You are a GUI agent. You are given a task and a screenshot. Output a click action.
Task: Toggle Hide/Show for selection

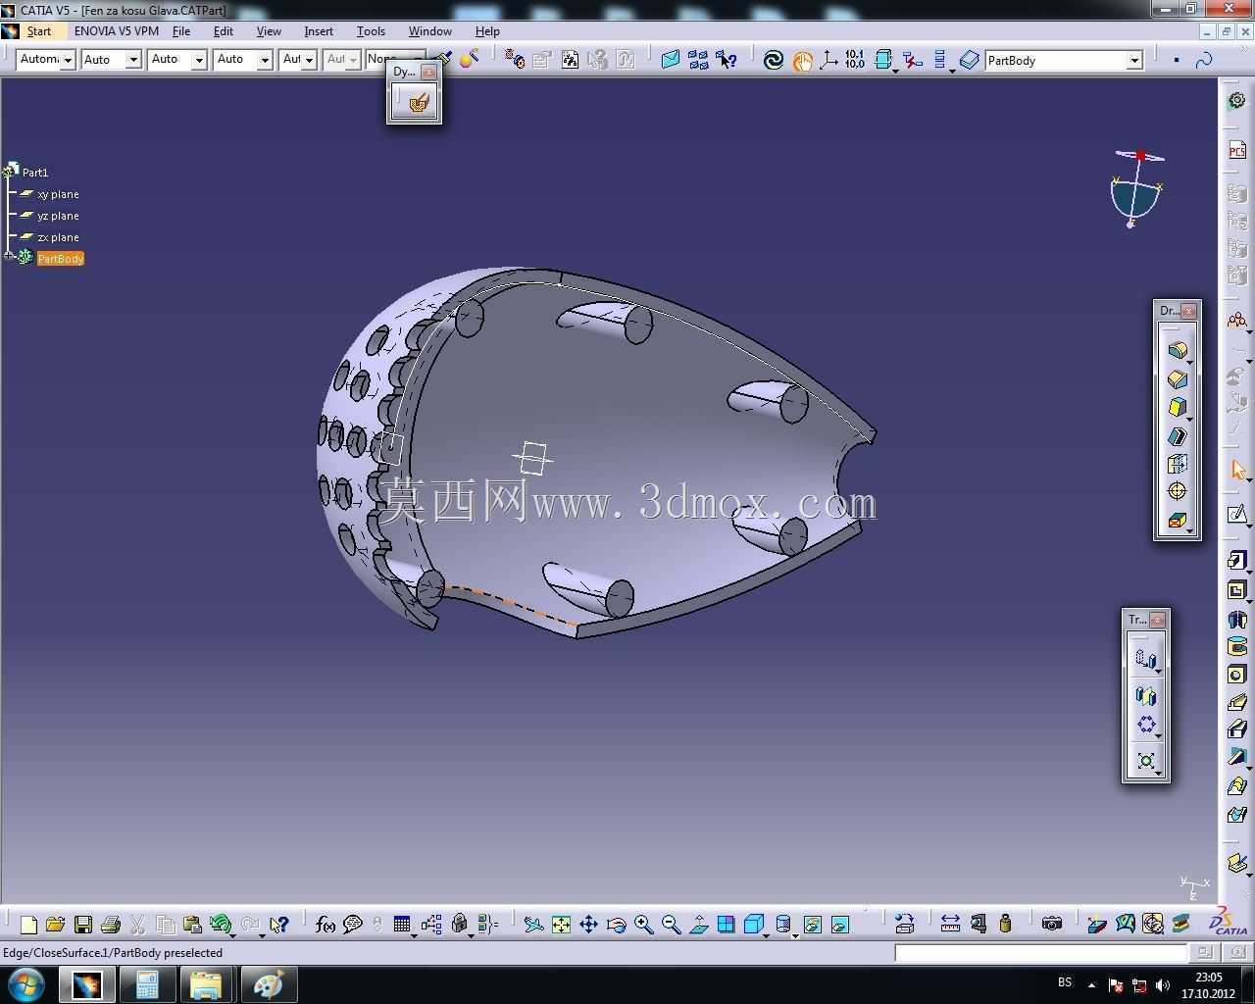coord(812,924)
